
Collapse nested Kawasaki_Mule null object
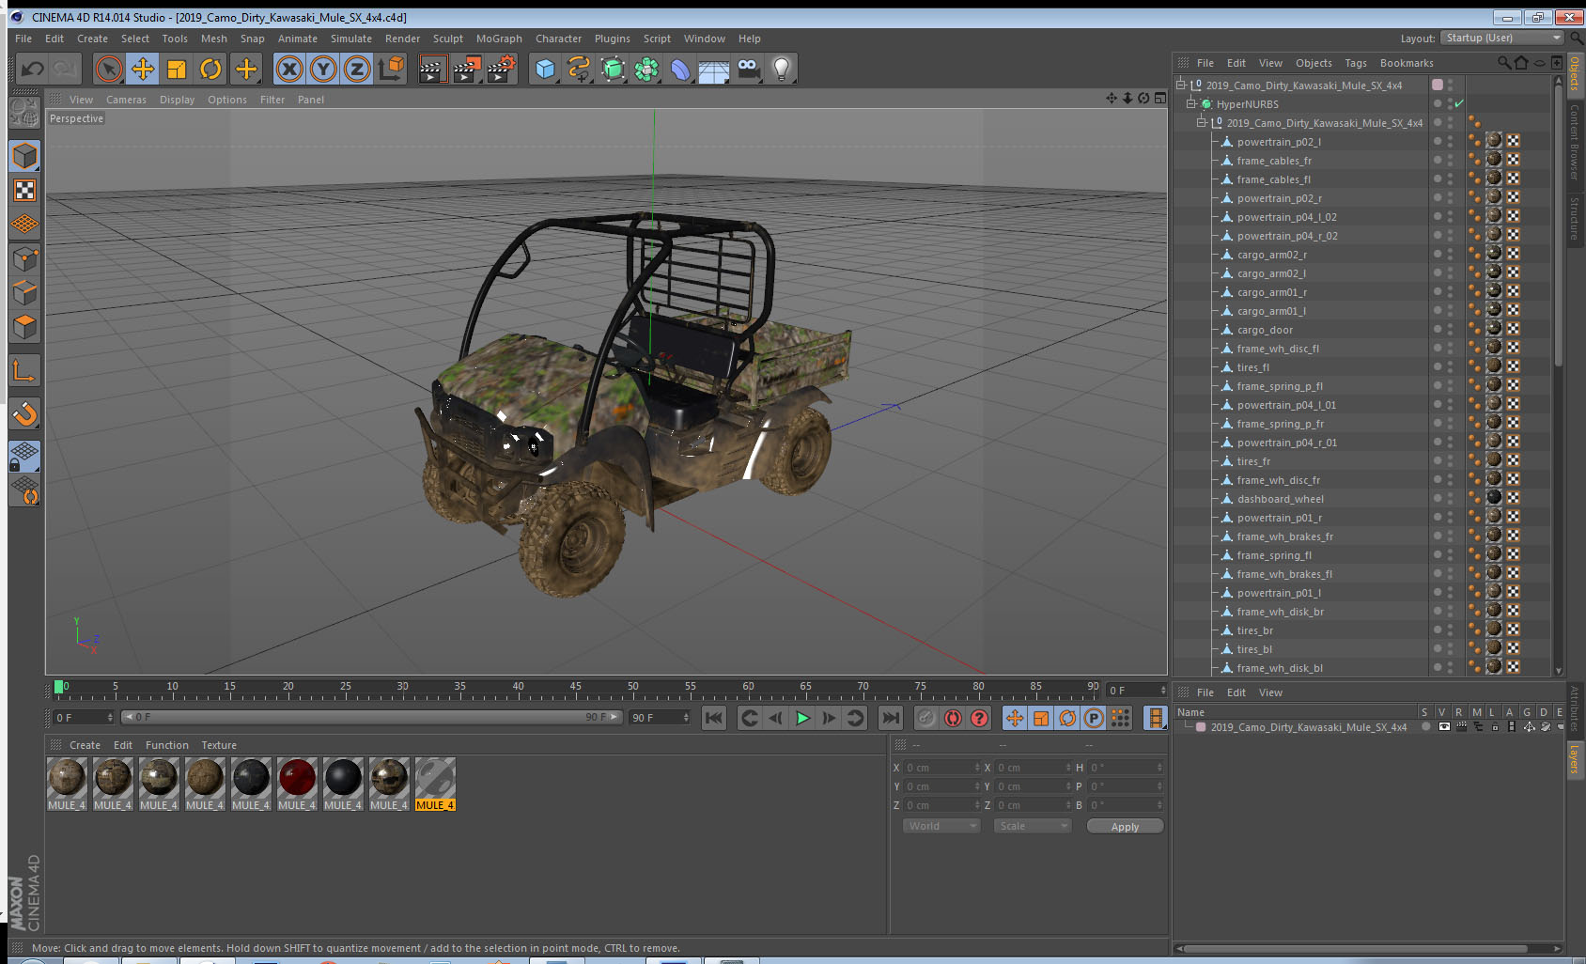pos(1202,122)
